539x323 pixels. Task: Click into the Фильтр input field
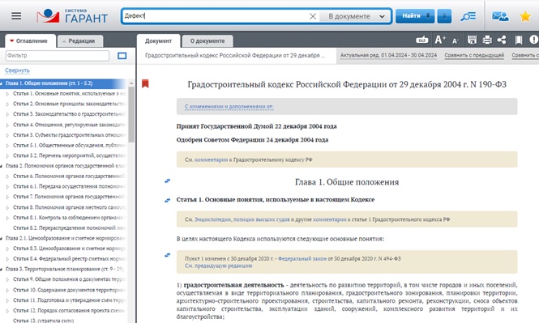pyautogui.click(x=58, y=56)
